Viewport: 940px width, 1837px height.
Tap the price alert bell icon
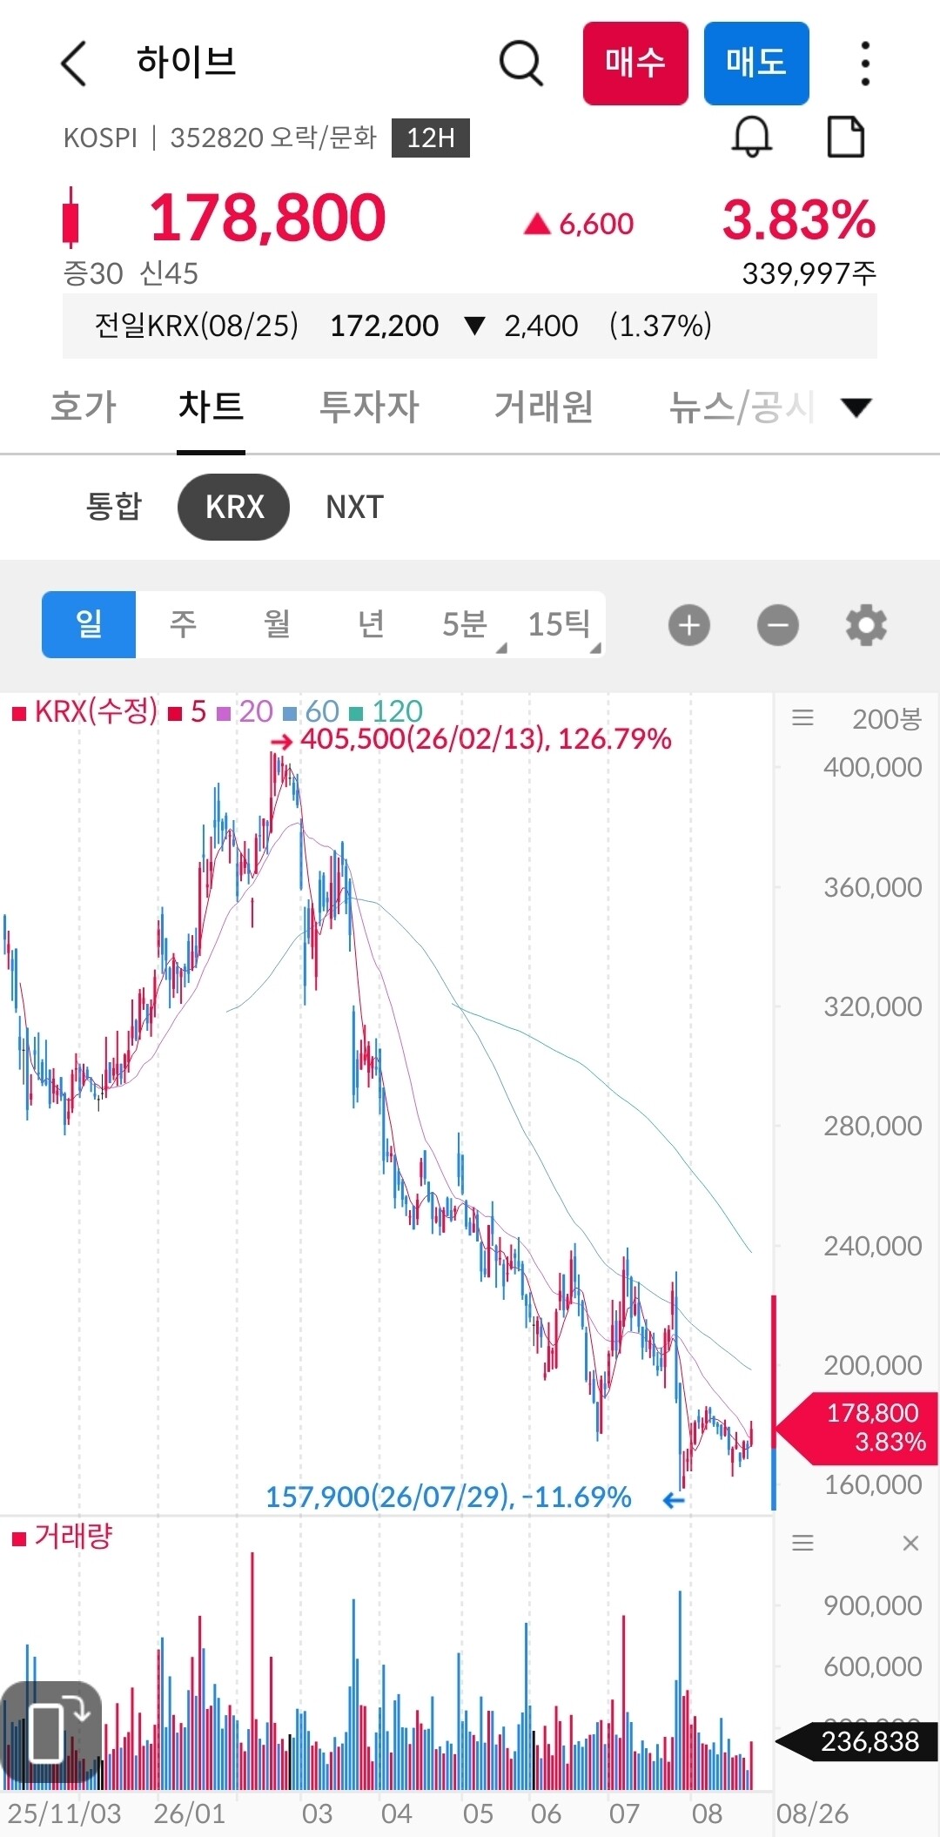click(752, 137)
